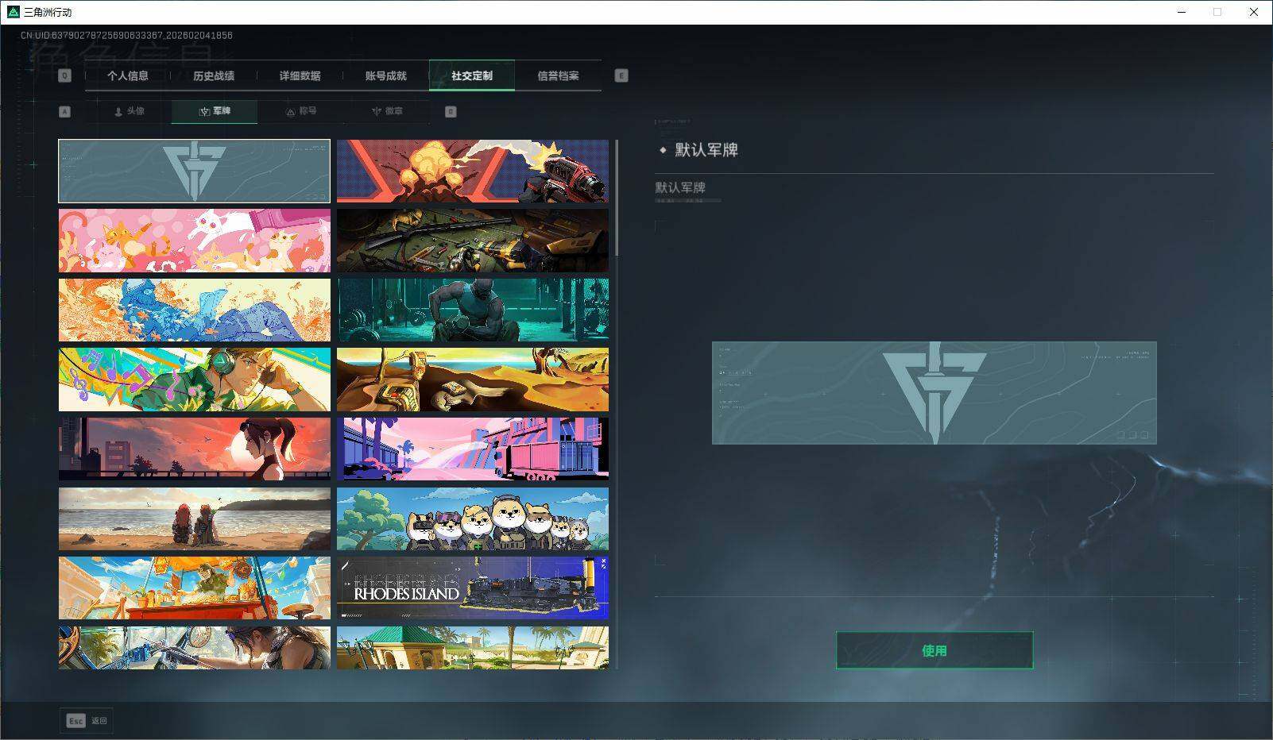The image size is (1273, 740).
Task: Pick the palm trees villa dog tag
Action: [473, 648]
